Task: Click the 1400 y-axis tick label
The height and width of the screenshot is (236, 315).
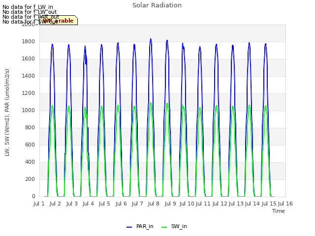Action: pyautogui.click(x=29, y=76)
